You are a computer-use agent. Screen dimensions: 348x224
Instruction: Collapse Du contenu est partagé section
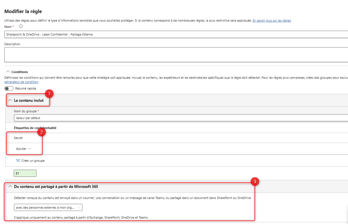point(10,186)
